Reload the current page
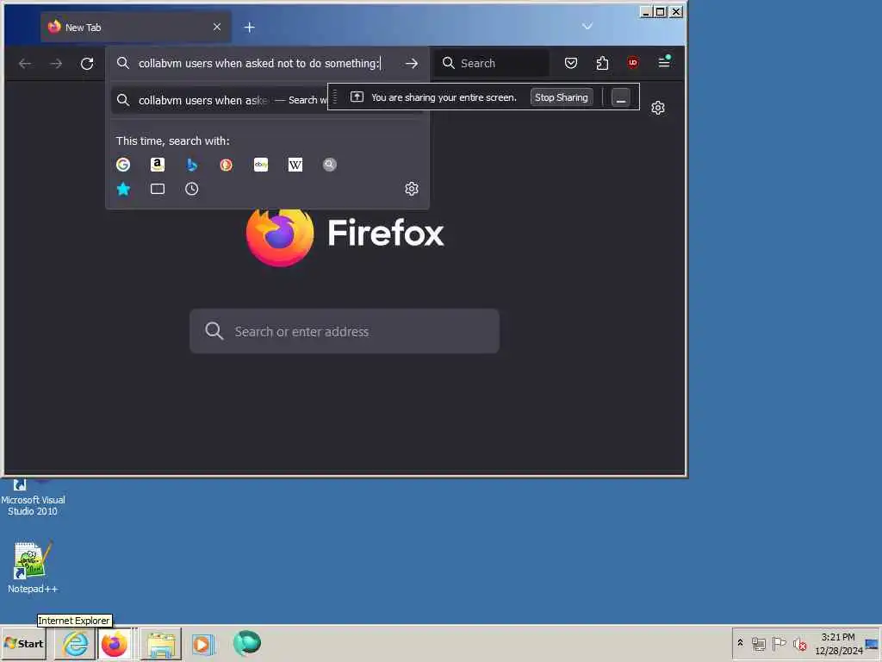 (x=87, y=64)
